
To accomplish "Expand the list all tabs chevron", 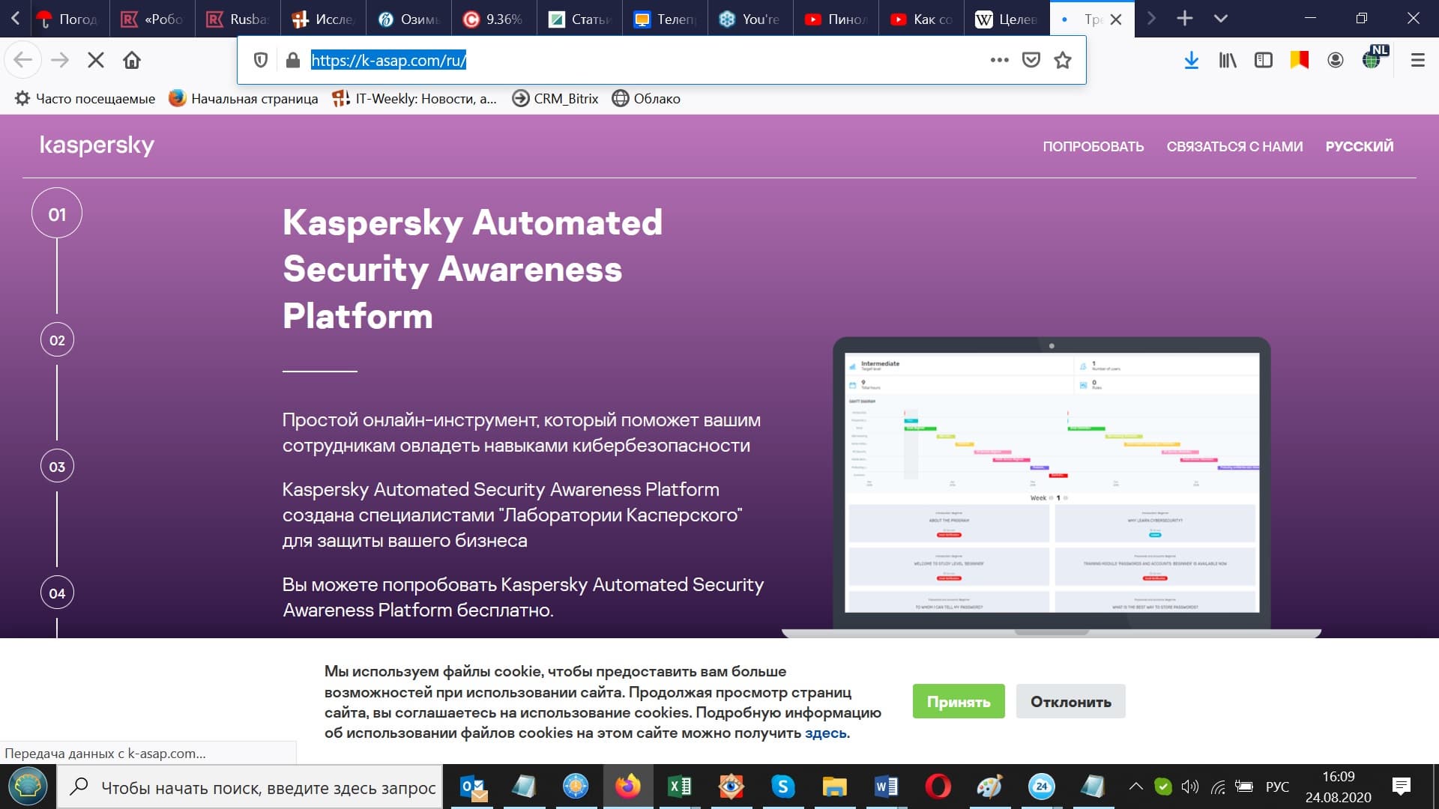I will [1220, 19].
